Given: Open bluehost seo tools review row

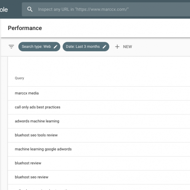Looking at the screenshot, I should point(99,135).
